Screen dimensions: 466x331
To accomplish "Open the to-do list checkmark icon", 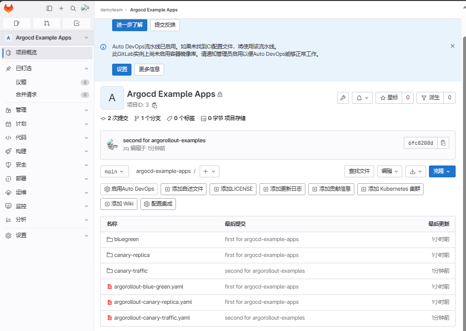I will (x=77, y=23).
